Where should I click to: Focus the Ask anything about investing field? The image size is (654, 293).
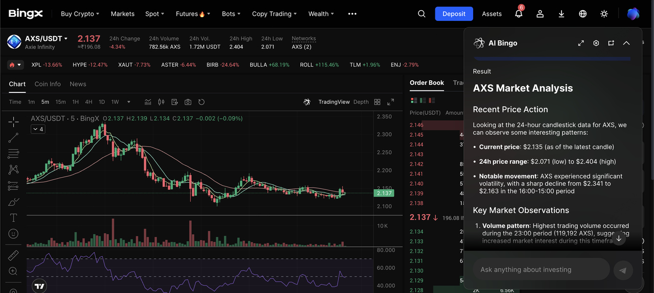point(541,270)
